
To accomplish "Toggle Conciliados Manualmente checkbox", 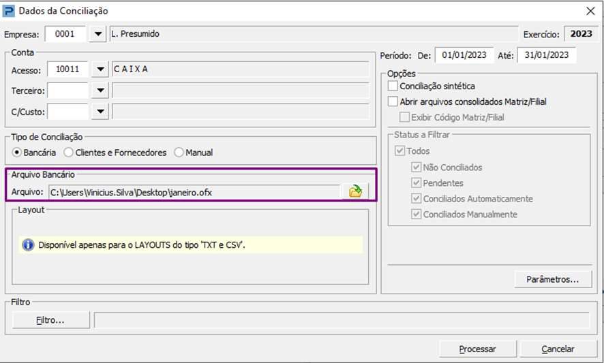I will click(416, 214).
